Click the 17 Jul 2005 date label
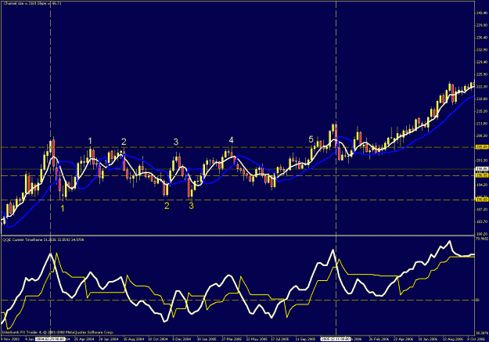The image size is (489, 342). (281, 339)
